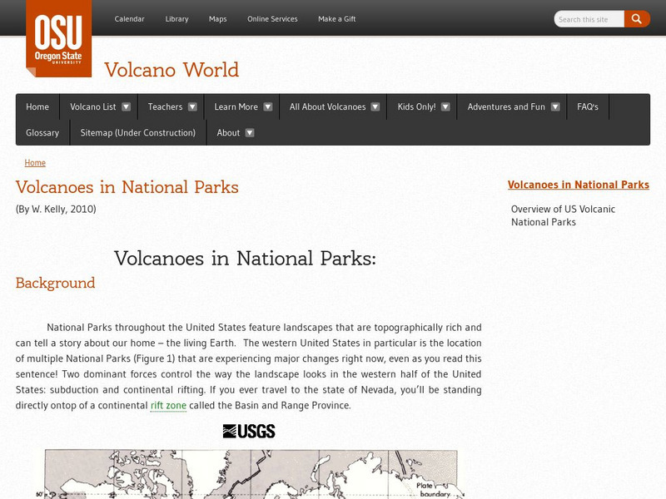666x499 pixels.
Task: Open the Kids Only! dropdown
Action: pos(422,106)
